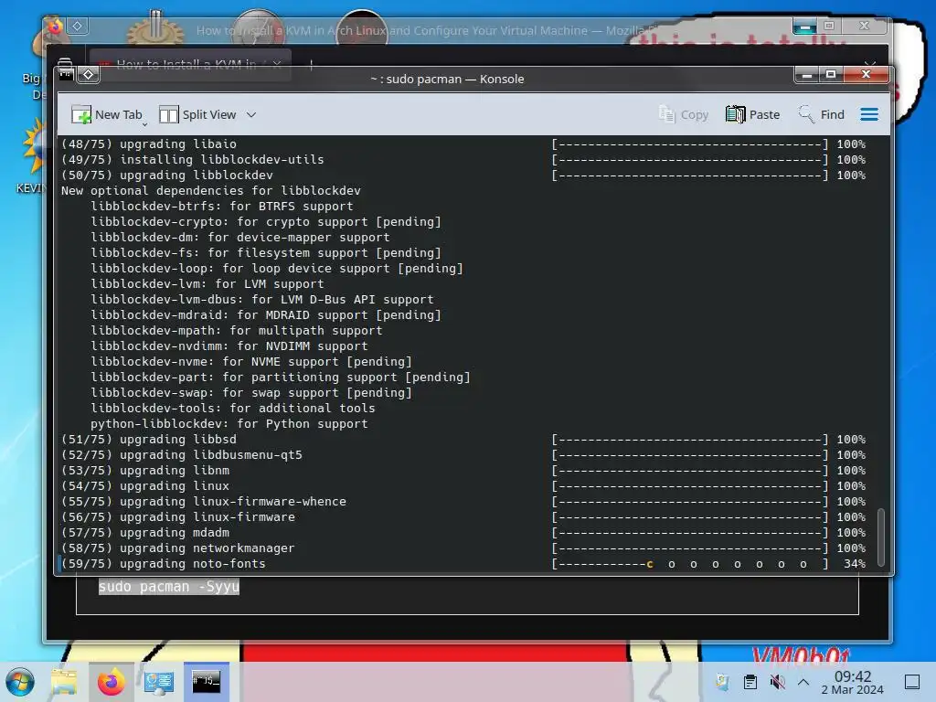936x702 pixels.
Task: Maximize the Konsole window
Action: tap(830, 75)
